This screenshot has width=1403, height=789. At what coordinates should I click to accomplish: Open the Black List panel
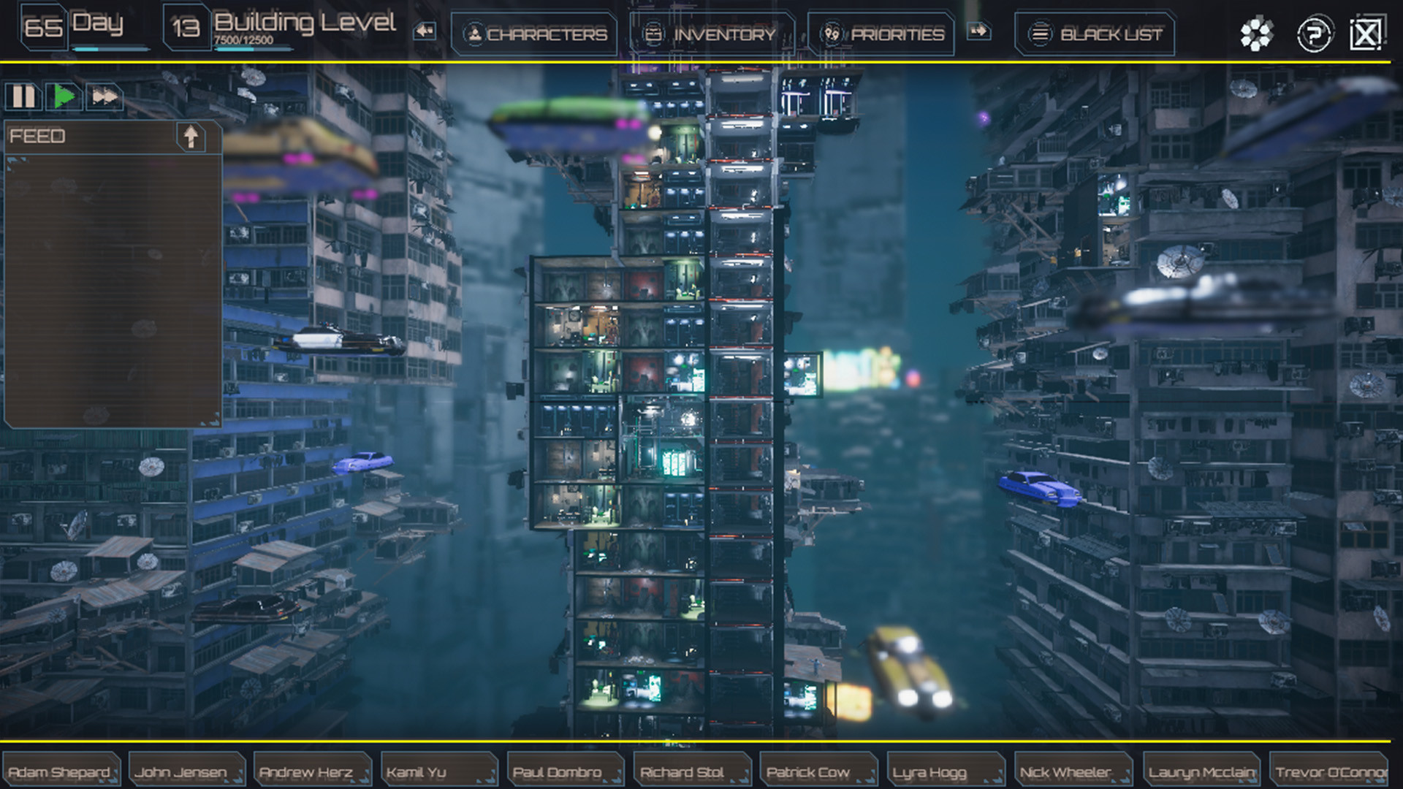(x=1095, y=34)
